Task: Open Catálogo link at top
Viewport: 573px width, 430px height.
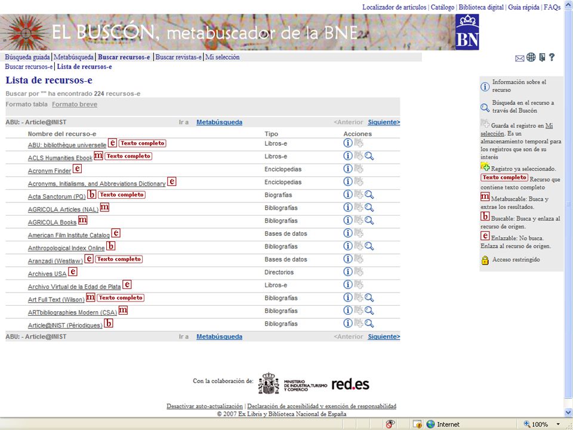Action: click(442, 7)
